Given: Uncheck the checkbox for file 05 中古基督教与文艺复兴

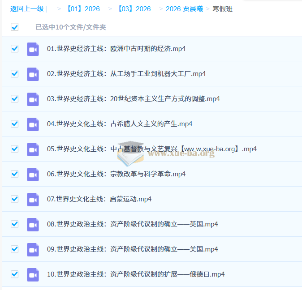Looking at the screenshot, I should coord(15,149).
